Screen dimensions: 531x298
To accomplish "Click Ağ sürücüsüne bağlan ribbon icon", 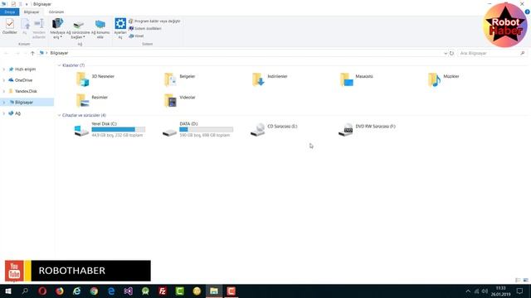I will [78, 28].
